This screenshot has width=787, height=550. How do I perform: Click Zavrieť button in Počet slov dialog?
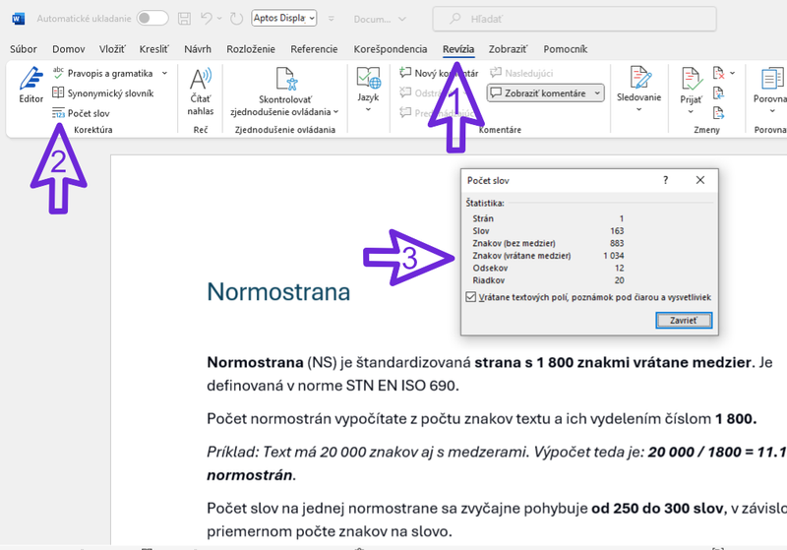pyautogui.click(x=684, y=320)
